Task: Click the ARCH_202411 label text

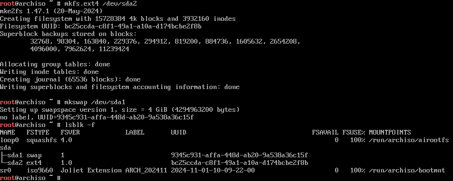Action: pyautogui.click(x=146, y=171)
